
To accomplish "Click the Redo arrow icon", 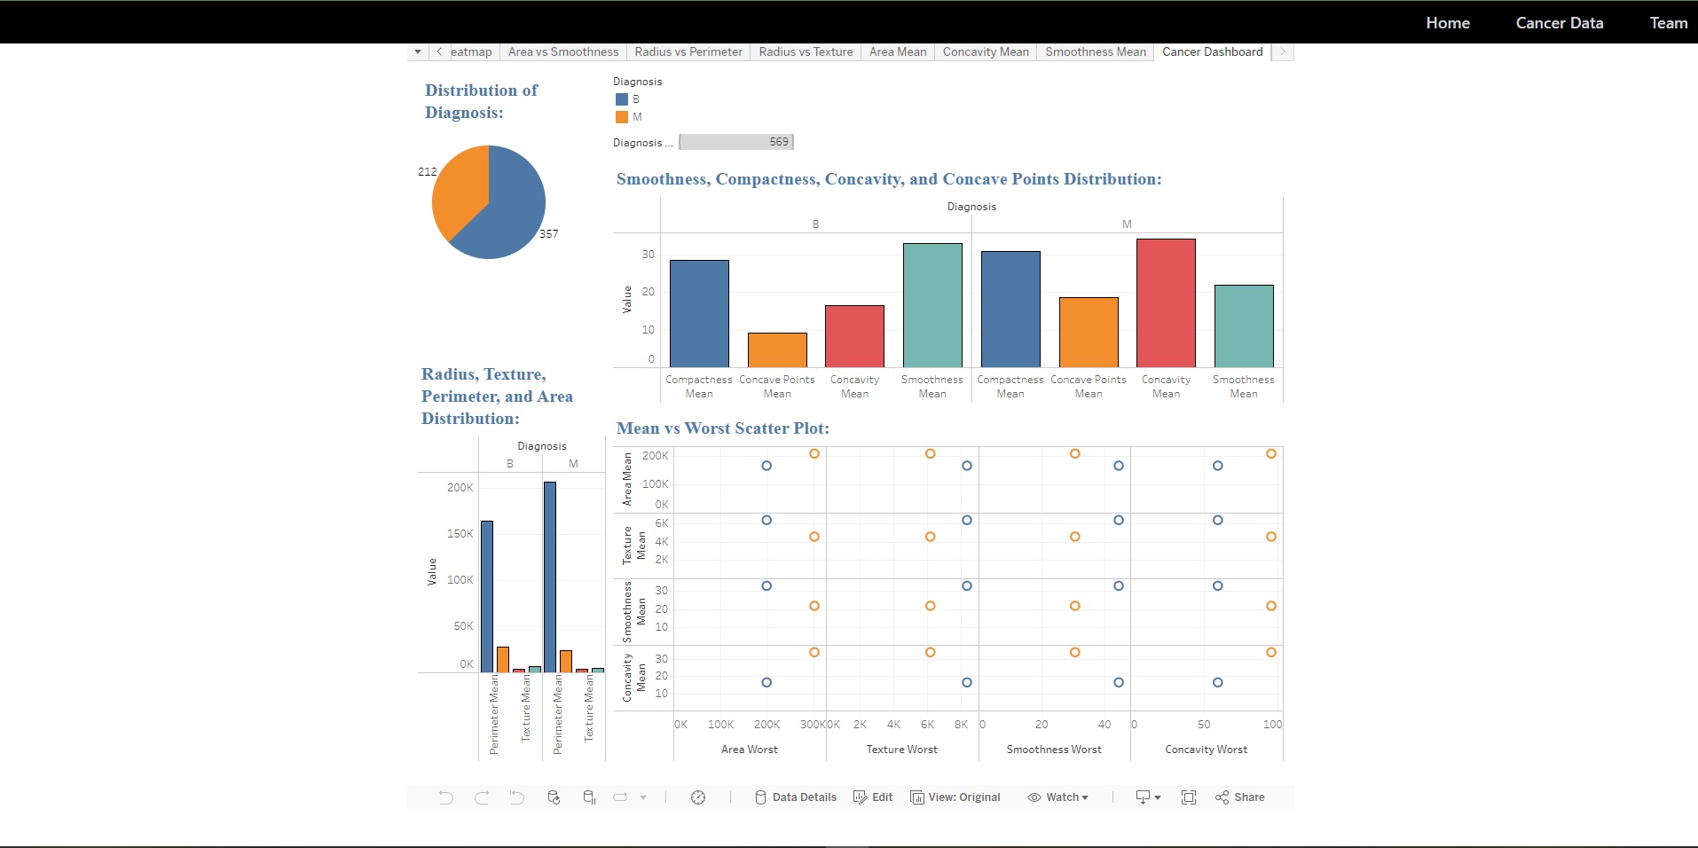I will pos(482,797).
